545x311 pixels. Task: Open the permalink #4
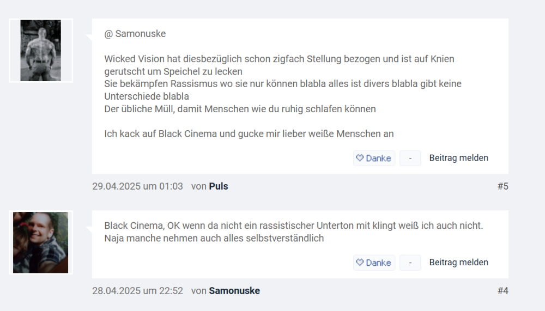pyautogui.click(x=502, y=291)
